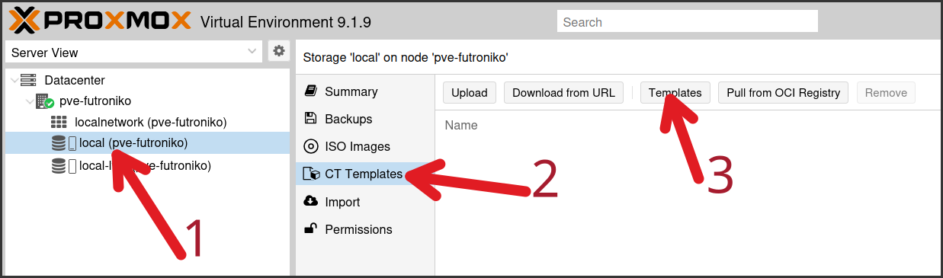Sort by the Name column header

[x=461, y=125]
